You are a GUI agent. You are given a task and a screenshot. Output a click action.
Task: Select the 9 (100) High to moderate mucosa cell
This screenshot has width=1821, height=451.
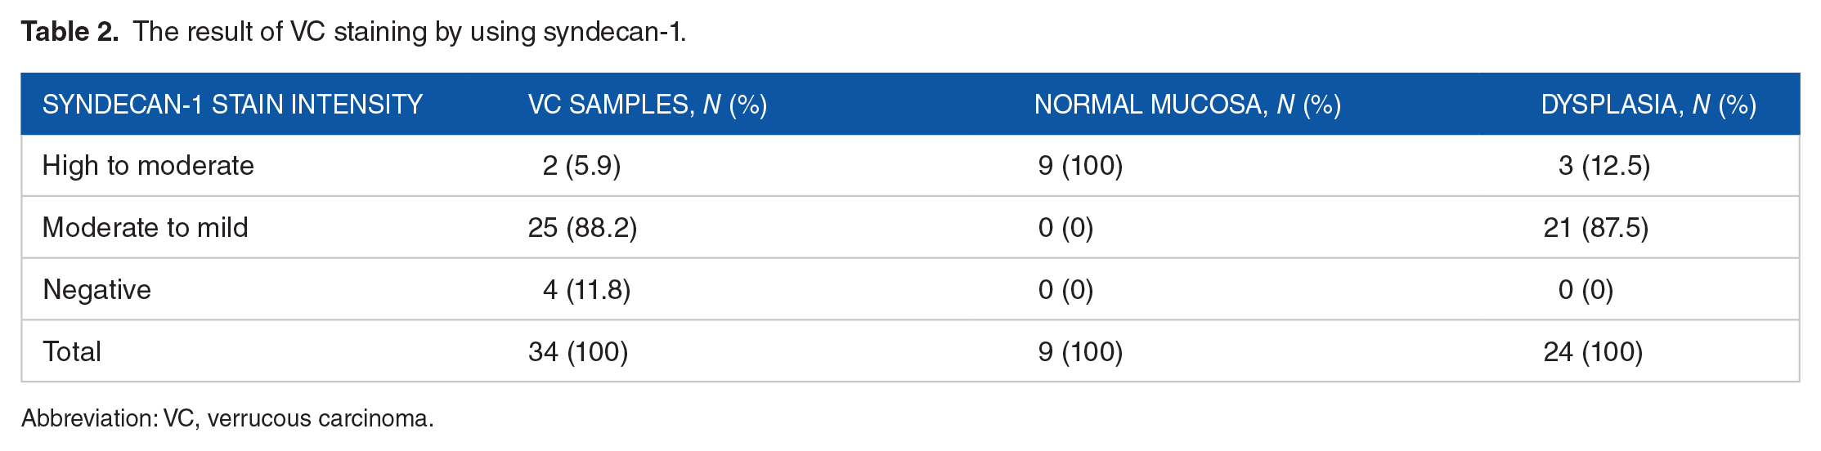[x=1080, y=166]
